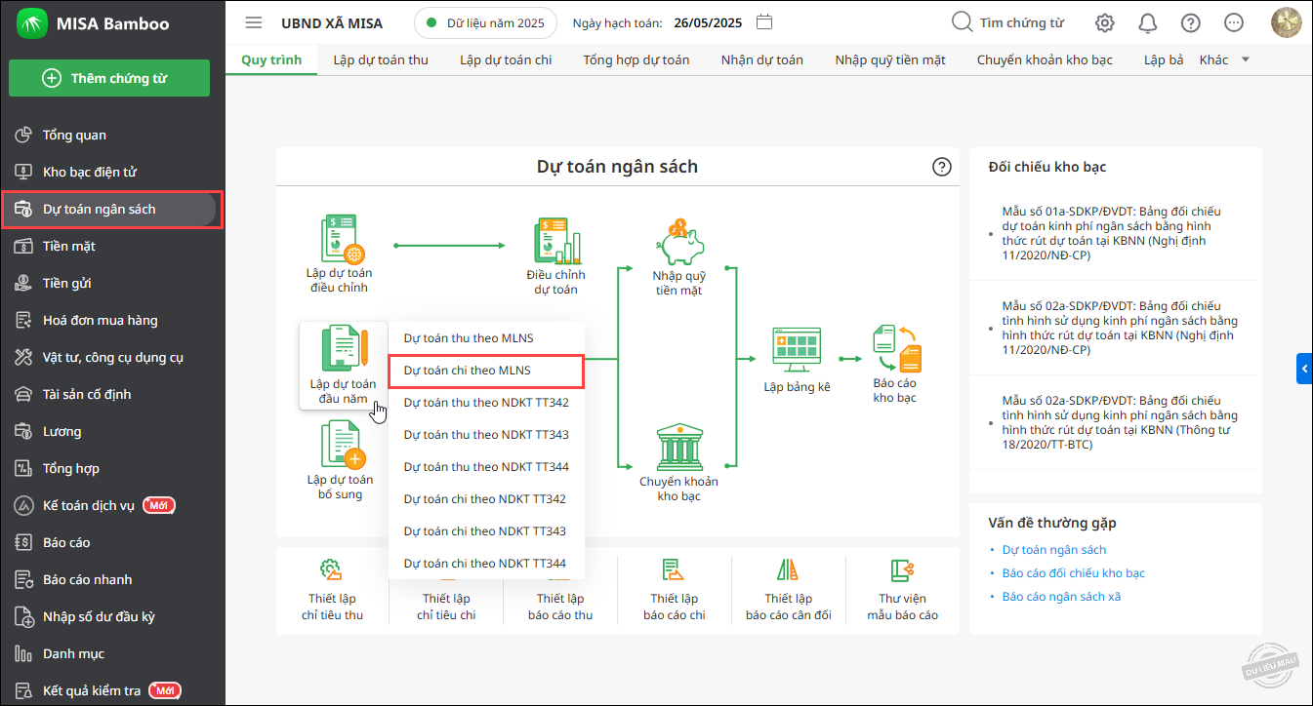The height and width of the screenshot is (706, 1313).
Task: Open Thiết lập chỉ tiêu thu
Action: click(332, 589)
